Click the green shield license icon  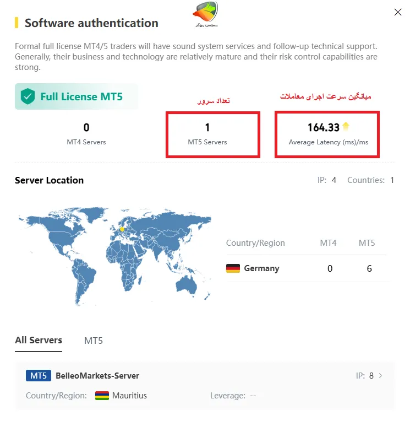click(x=28, y=97)
